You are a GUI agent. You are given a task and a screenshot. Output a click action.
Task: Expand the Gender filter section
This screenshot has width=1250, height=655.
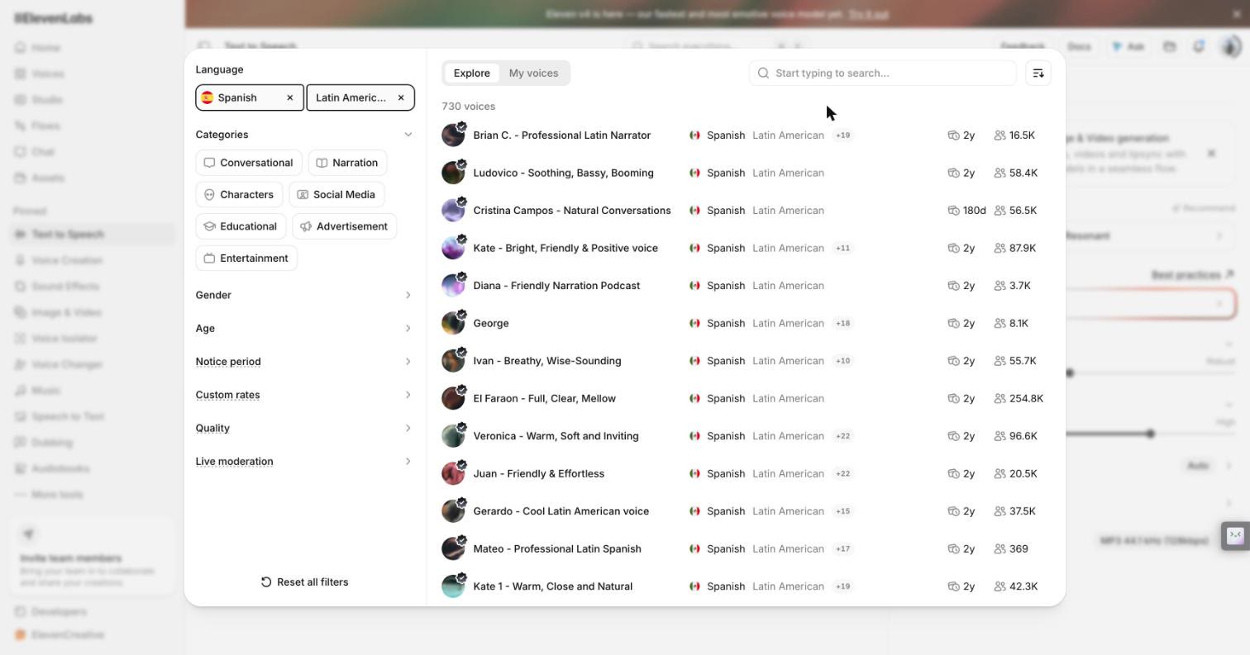tap(304, 295)
